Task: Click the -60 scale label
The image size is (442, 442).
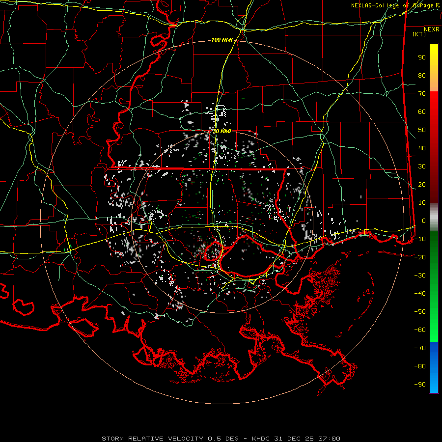Action: coord(420,330)
